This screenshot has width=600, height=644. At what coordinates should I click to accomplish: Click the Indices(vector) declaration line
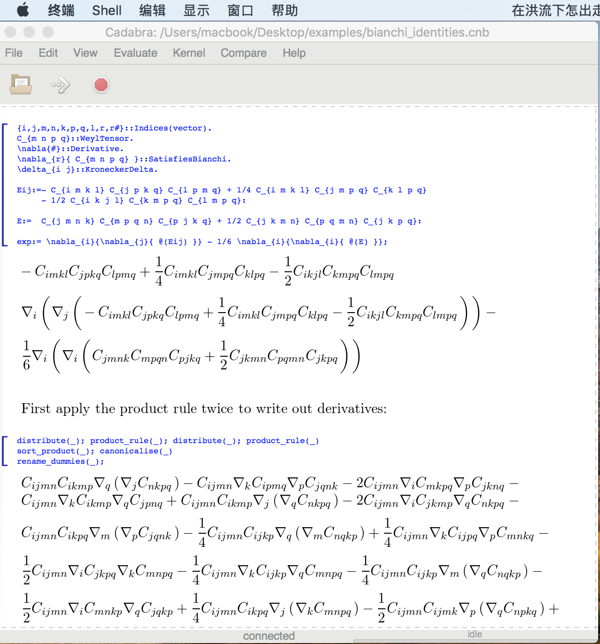pyautogui.click(x=114, y=128)
